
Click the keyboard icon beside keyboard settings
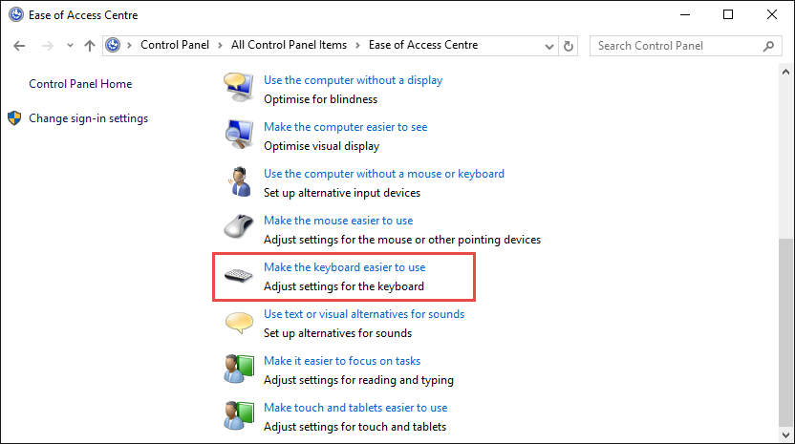(x=238, y=276)
